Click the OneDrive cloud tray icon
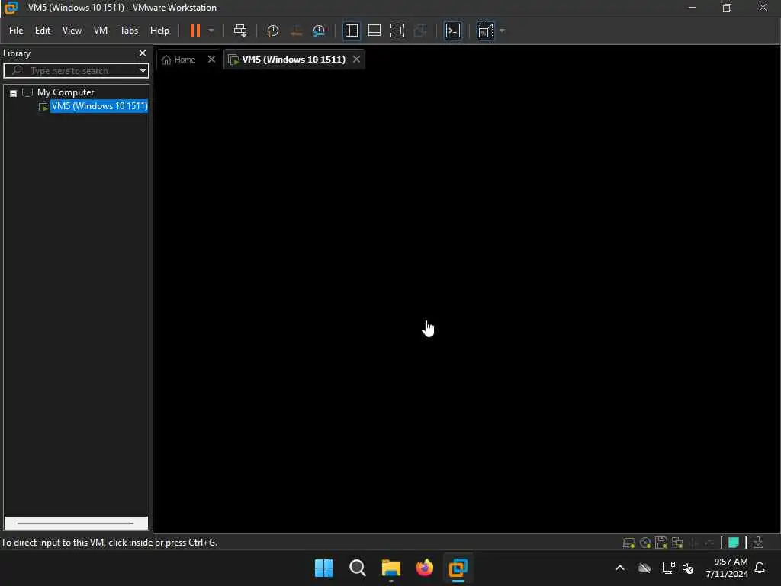 [644, 568]
